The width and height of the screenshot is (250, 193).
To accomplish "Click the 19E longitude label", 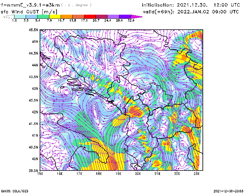I will click(x=118, y=174).
